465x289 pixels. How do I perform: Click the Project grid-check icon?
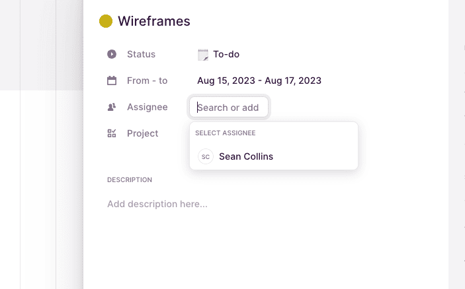[112, 133]
